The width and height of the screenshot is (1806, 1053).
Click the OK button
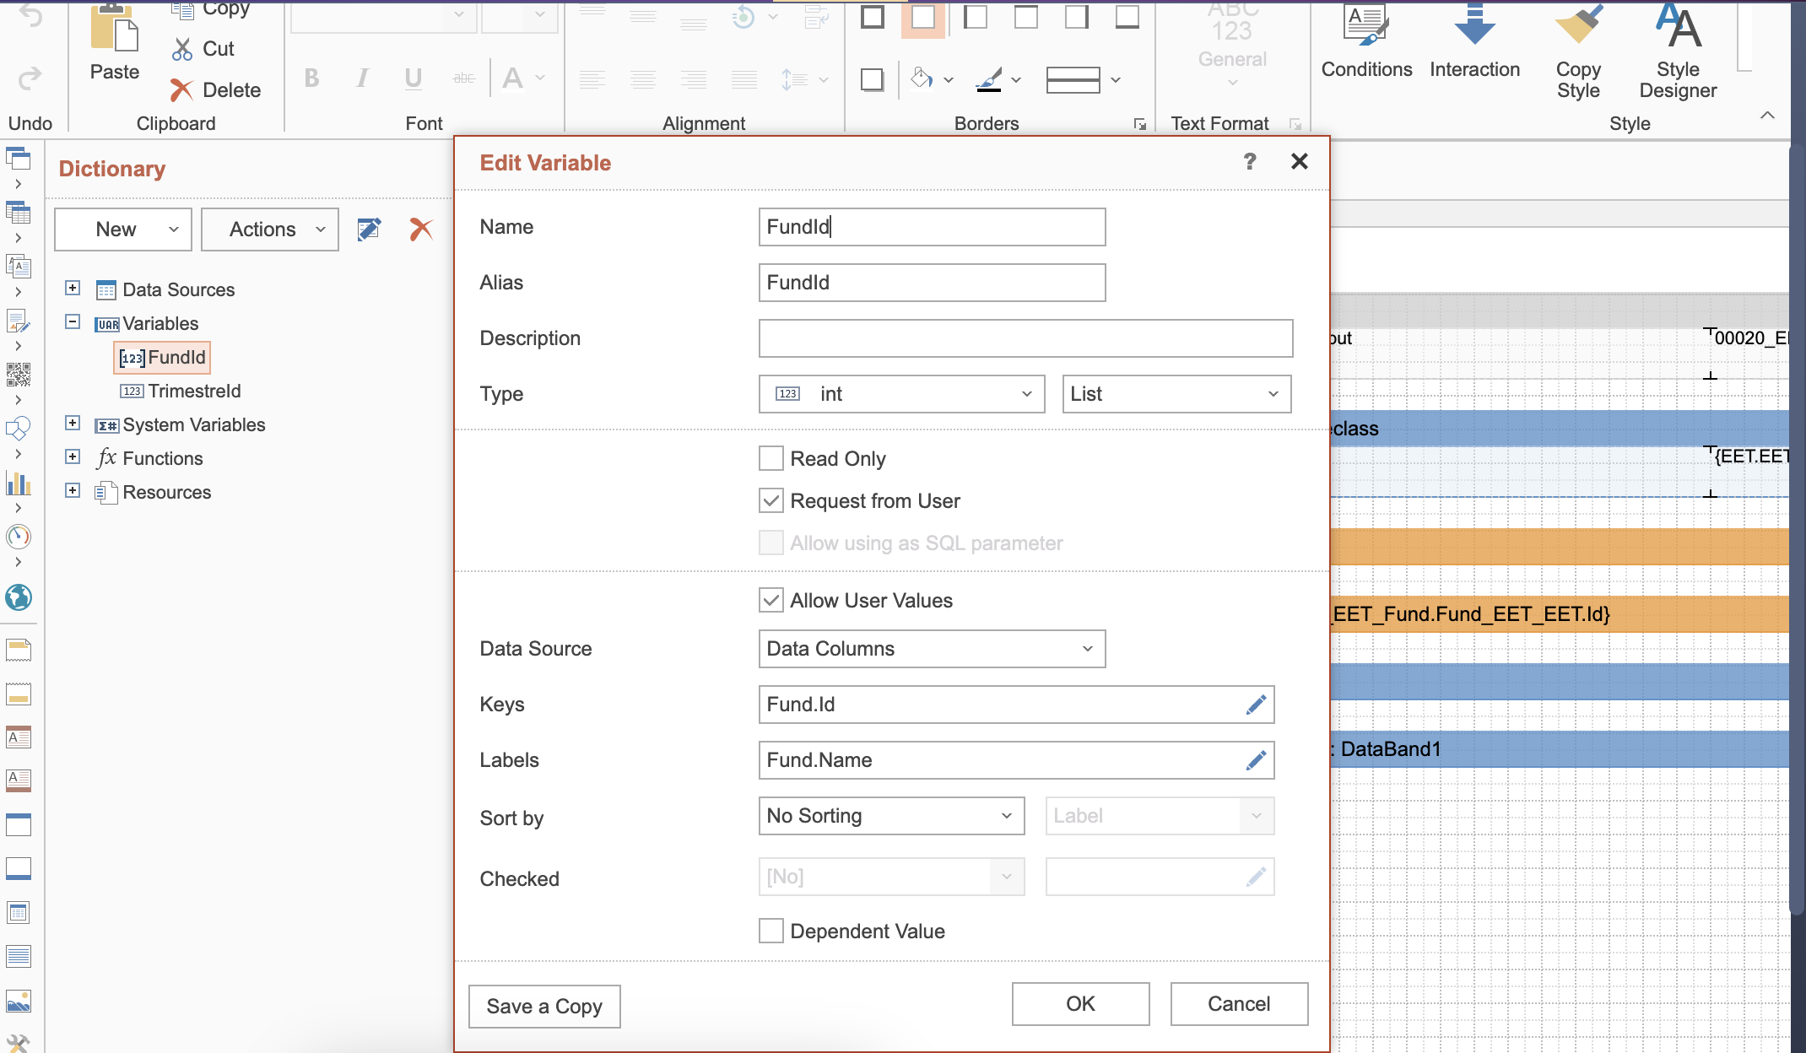[x=1080, y=1004]
